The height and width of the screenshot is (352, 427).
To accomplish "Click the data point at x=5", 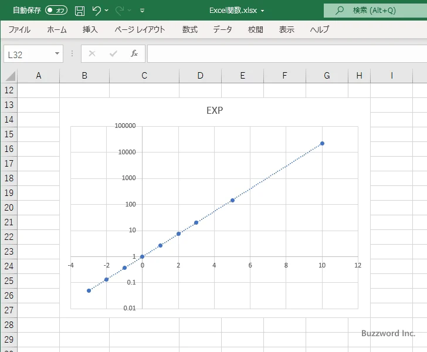I will click(232, 201).
